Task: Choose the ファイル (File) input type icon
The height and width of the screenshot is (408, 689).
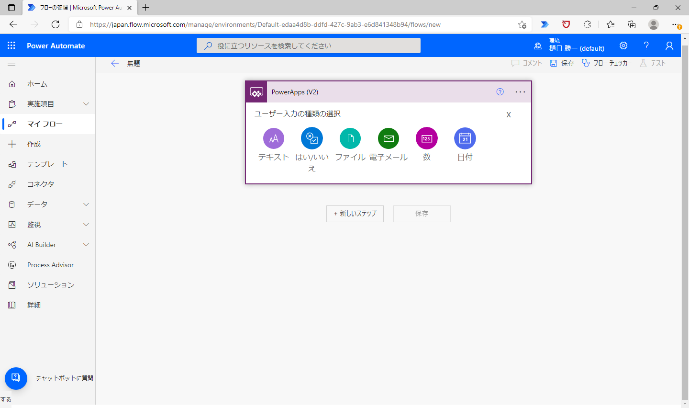Action: [x=350, y=139]
